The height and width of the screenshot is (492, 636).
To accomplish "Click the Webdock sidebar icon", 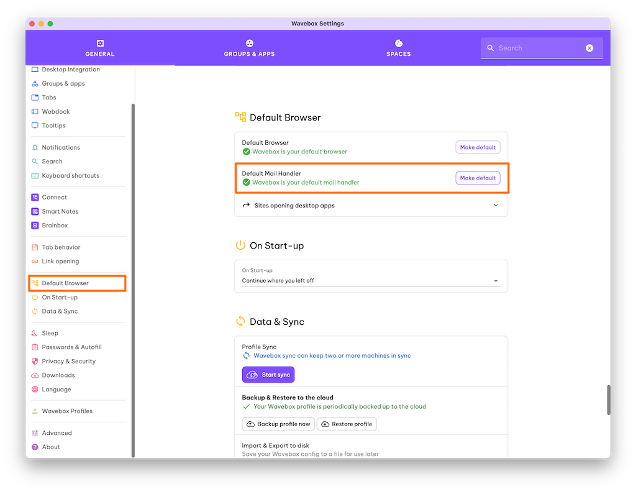I will point(35,112).
